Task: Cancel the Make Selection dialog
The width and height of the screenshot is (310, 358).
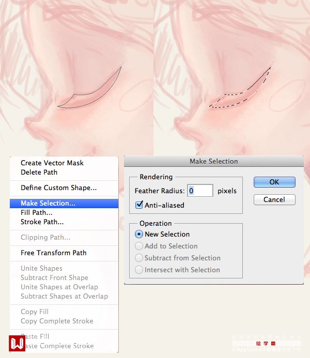Action: (x=274, y=199)
